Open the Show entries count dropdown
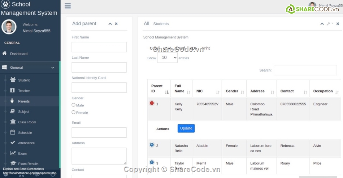The image size is (343, 178). coord(167,58)
